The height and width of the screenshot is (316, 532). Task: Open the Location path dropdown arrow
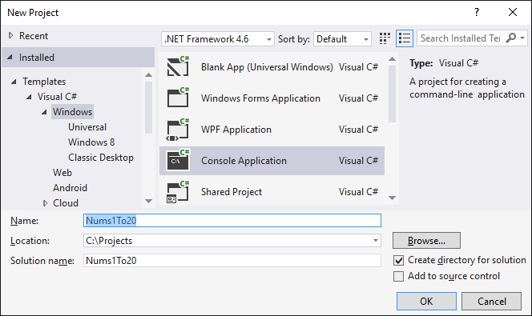(376, 241)
